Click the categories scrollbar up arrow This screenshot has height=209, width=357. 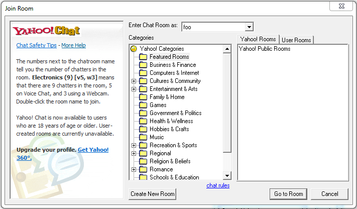tap(227, 49)
